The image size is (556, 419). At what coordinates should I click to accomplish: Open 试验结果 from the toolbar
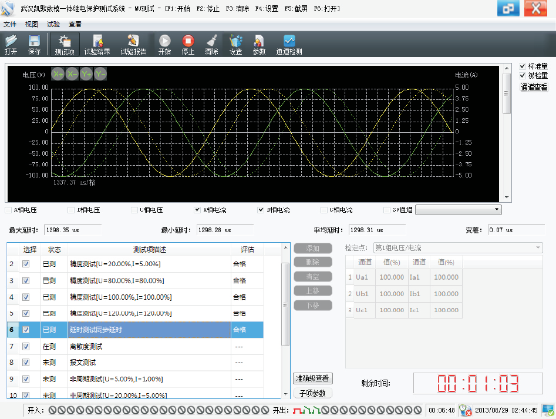[x=97, y=44]
